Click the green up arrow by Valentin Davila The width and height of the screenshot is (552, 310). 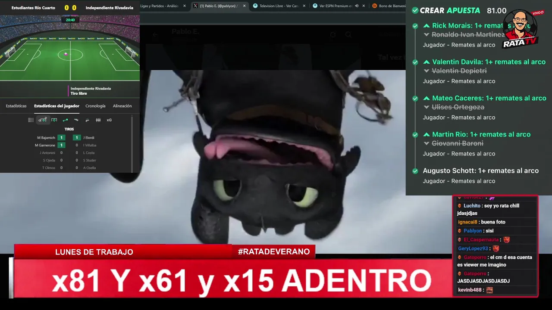[427, 62]
